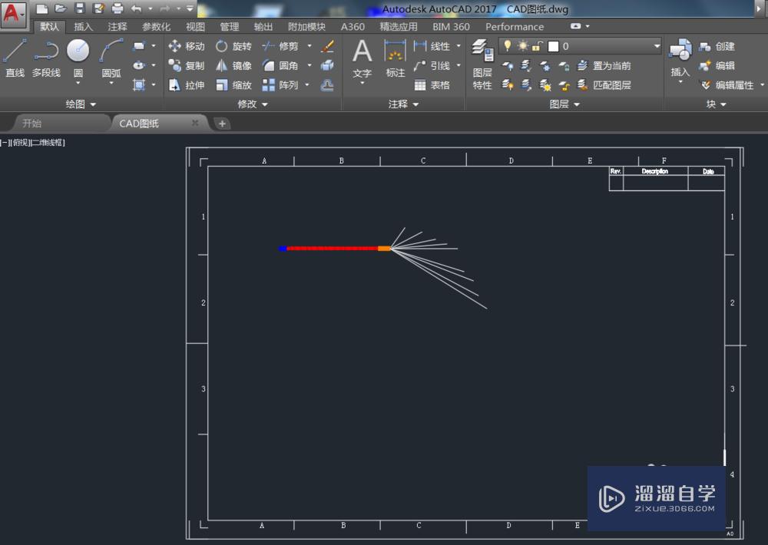Image resolution: width=768 pixels, height=545 pixels.
Task: Select the Text (文字) tool
Action: [362, 54]
